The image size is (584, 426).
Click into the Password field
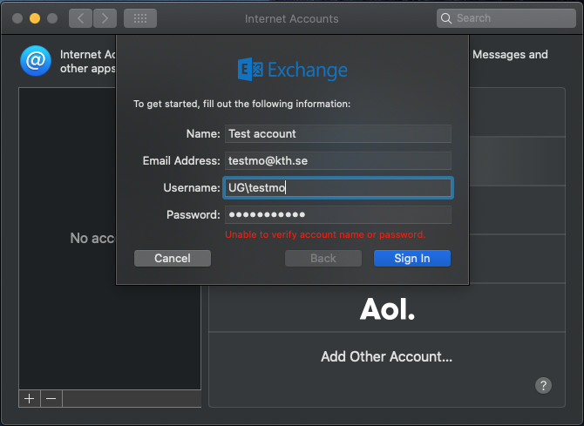coord(337,214)
